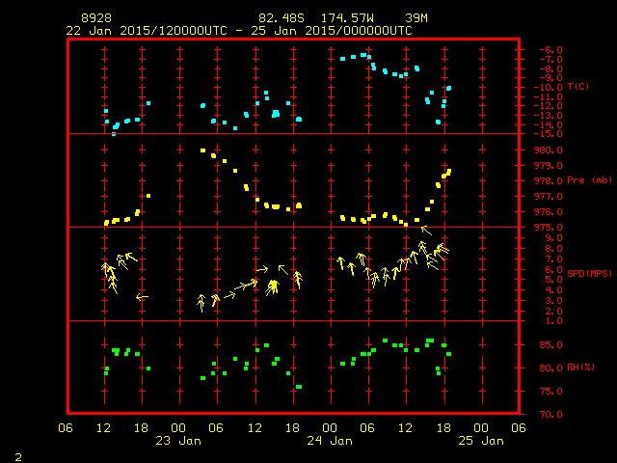Select the -9.0 temperature tick value
Screen dimensions: 617x463
pos(550,77)
